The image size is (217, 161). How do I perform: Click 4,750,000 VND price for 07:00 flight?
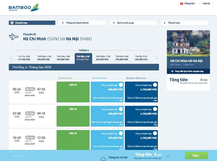(148, 114)
